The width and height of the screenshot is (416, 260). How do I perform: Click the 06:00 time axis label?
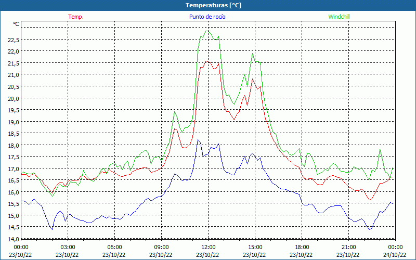coord(114,248)
